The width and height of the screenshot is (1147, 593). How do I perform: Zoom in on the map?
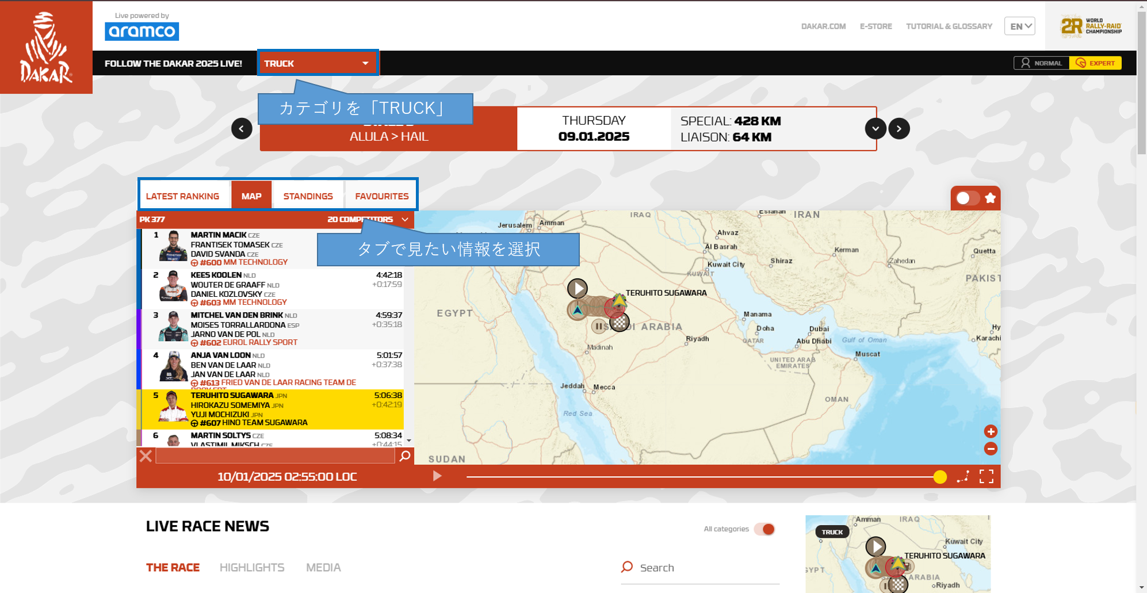pyautogui.click(x=991, y=431)
